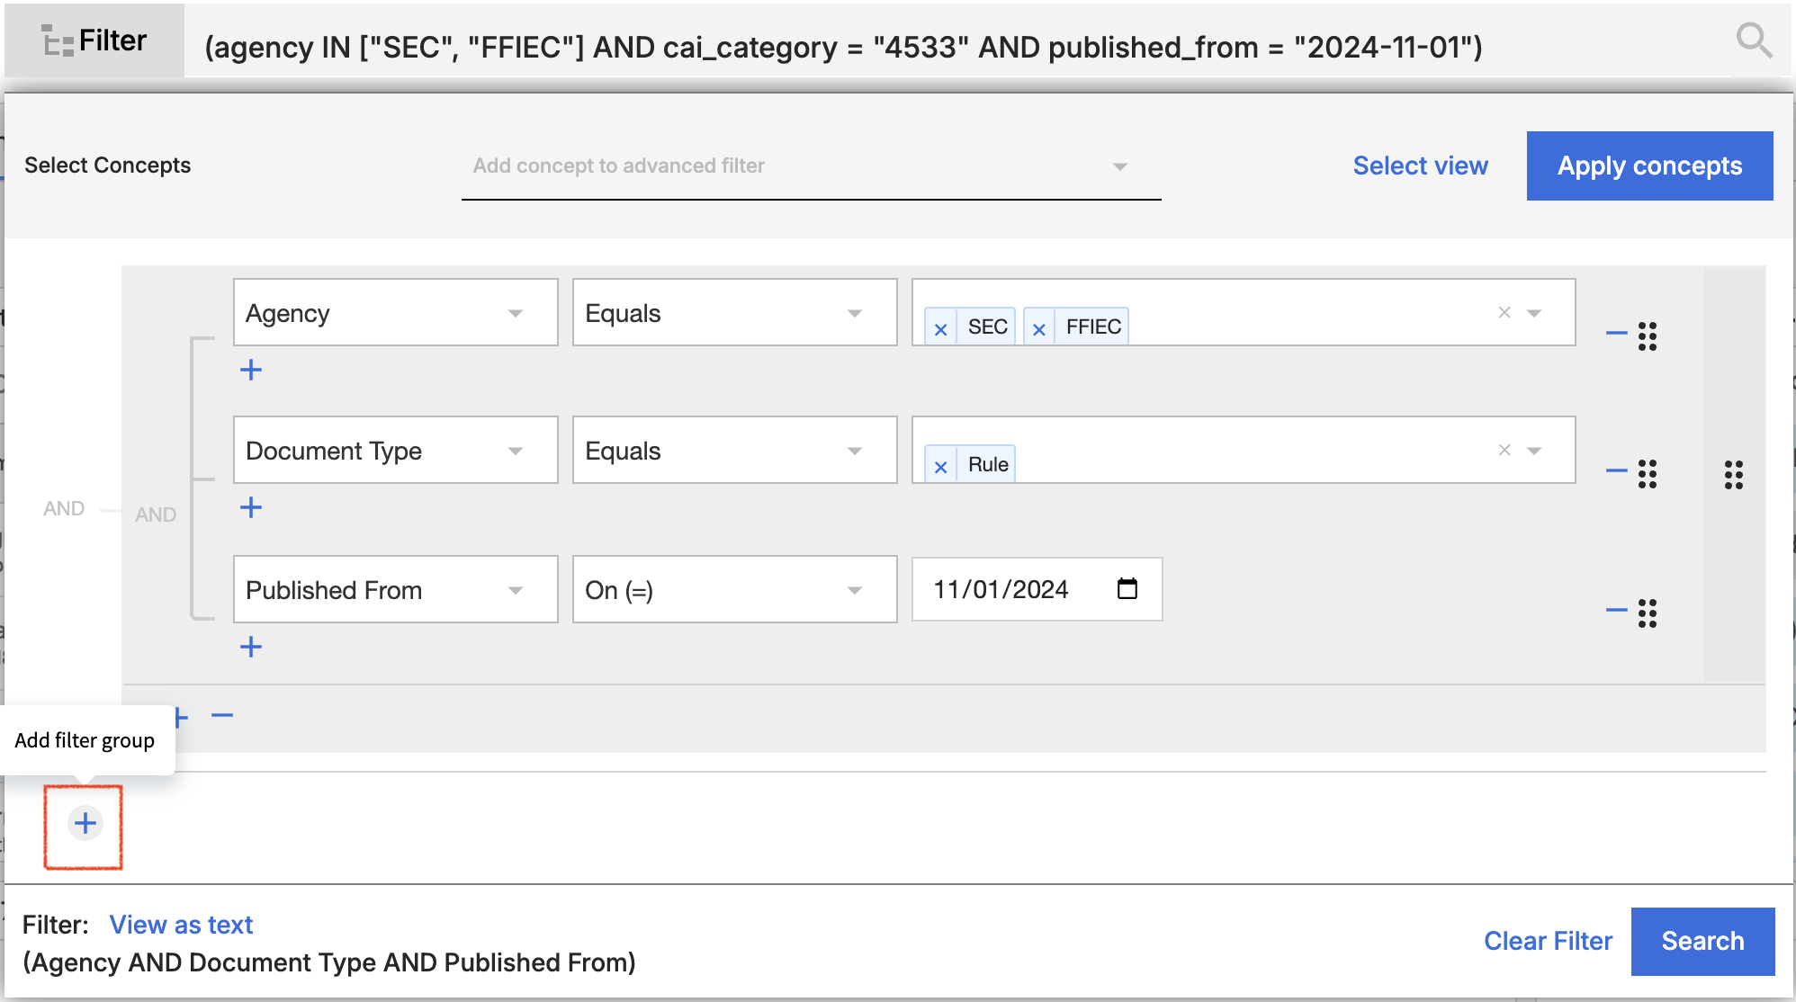Screen dimensions: 1796x1002
Task: Remove the Rule document type tag
Action: coord(940,466)
